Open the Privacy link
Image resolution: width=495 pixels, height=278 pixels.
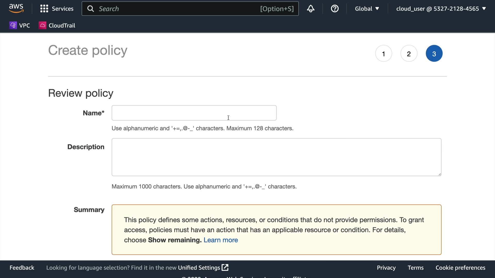(386, 268)
